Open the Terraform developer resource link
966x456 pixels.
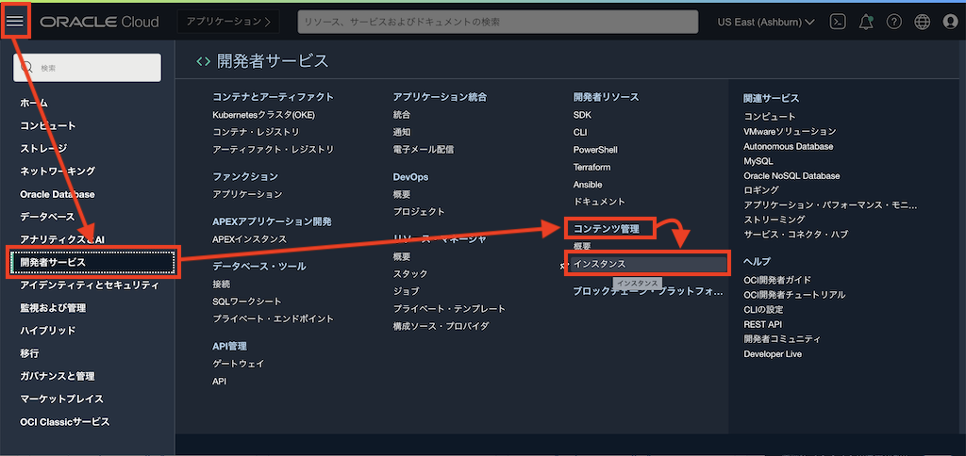pyautogui.click(x=591, y=167)
